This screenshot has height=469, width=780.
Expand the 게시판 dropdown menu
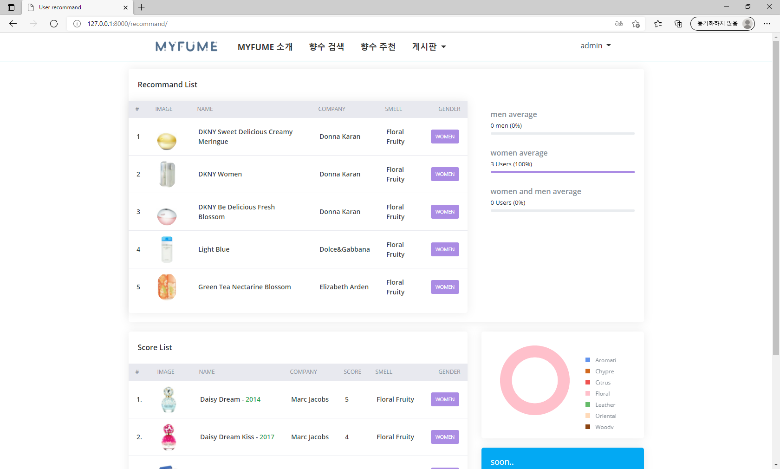pyautogui.click(x=429, y=46)
